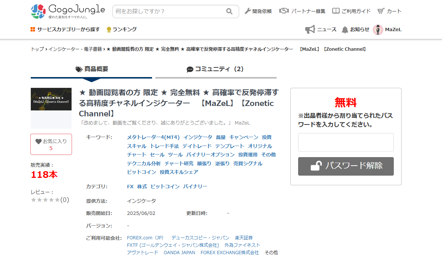The image size is (442, 259).
Task: Open keyword 投資
Action: coord(267,137)
